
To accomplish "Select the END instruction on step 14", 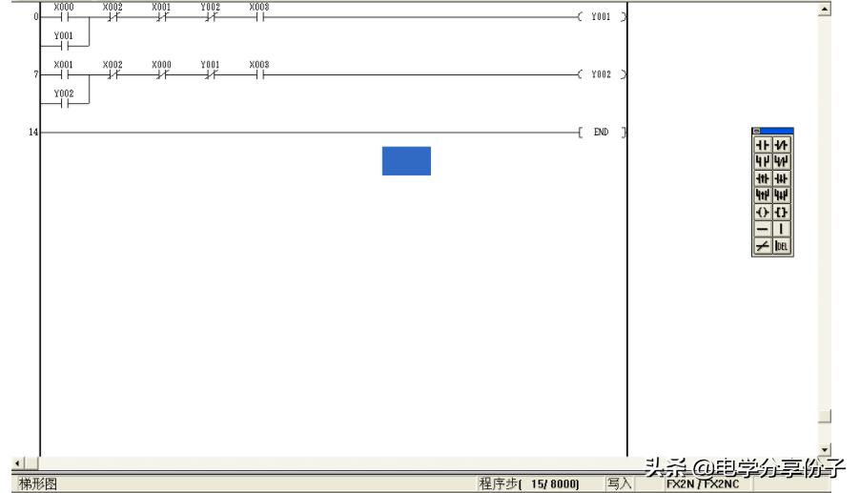I will (601, 133).
